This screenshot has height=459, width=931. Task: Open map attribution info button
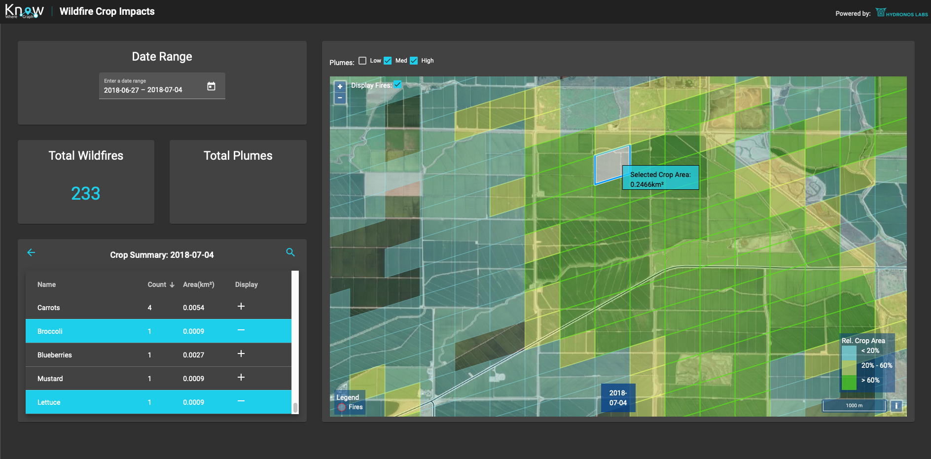click(896, 405)
